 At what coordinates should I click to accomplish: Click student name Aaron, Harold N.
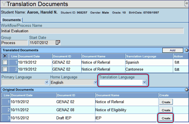[x=42, y=12]
